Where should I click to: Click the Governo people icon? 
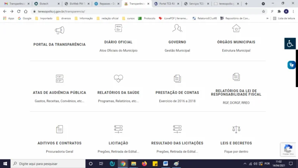pos(177,28)
